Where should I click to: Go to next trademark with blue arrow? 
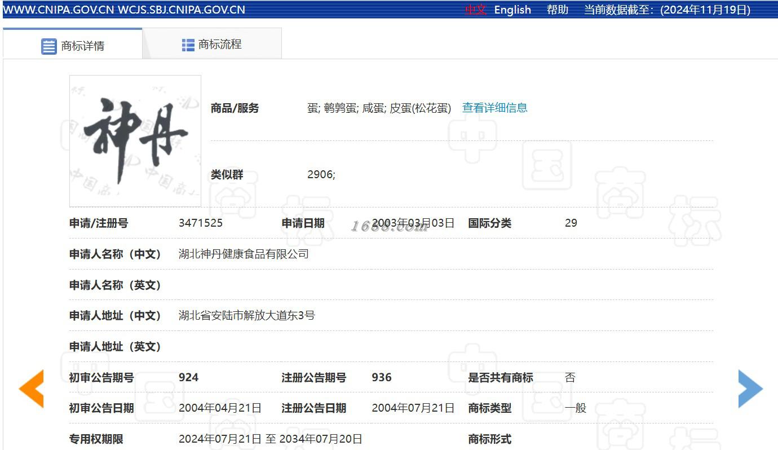(750, 389)
